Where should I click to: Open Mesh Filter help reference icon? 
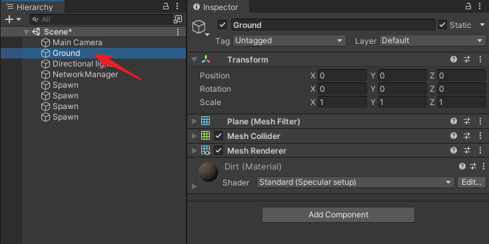[454, 121]
